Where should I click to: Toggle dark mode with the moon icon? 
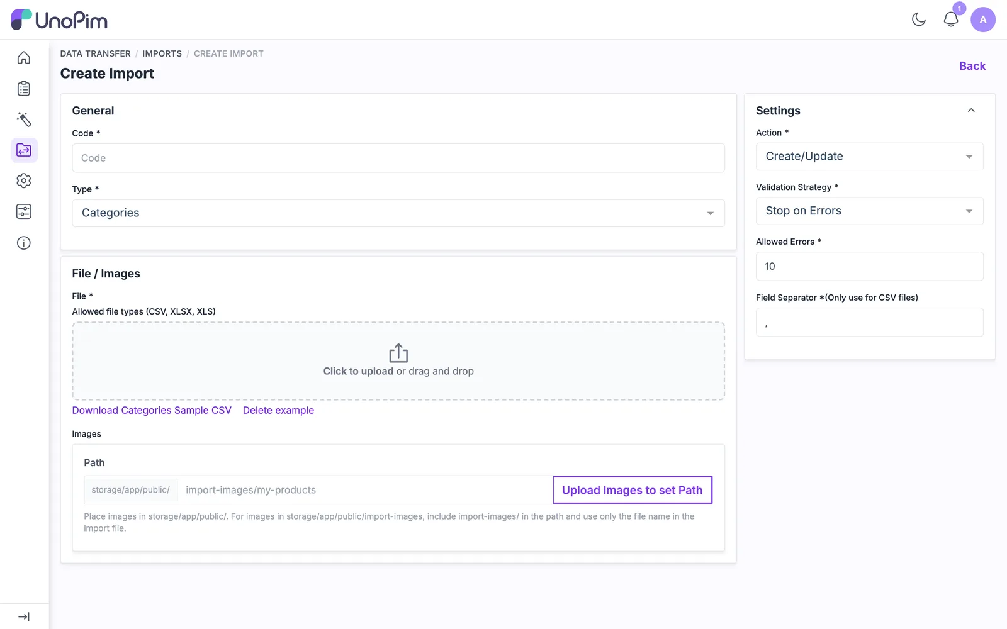tap(919, 19)
